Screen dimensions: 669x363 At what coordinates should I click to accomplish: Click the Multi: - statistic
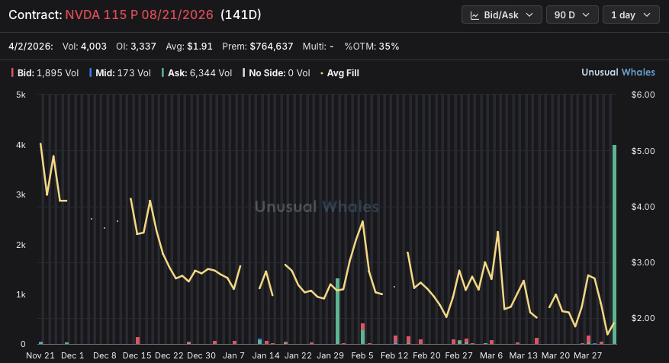(x=318, y=46)
